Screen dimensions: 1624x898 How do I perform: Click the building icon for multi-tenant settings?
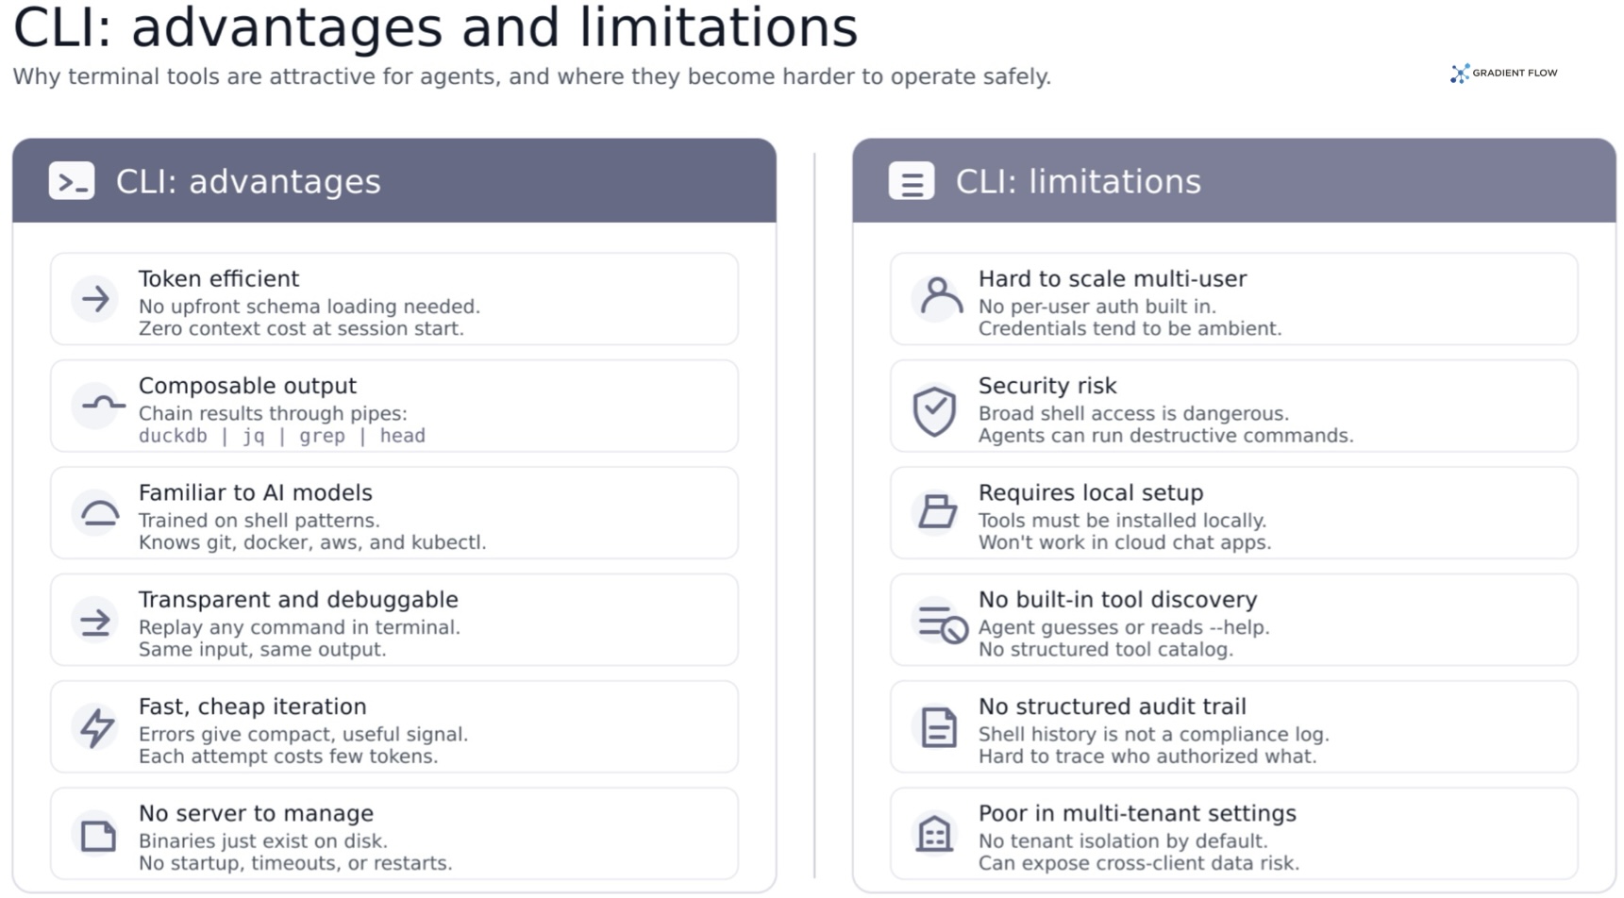(934, 833)
